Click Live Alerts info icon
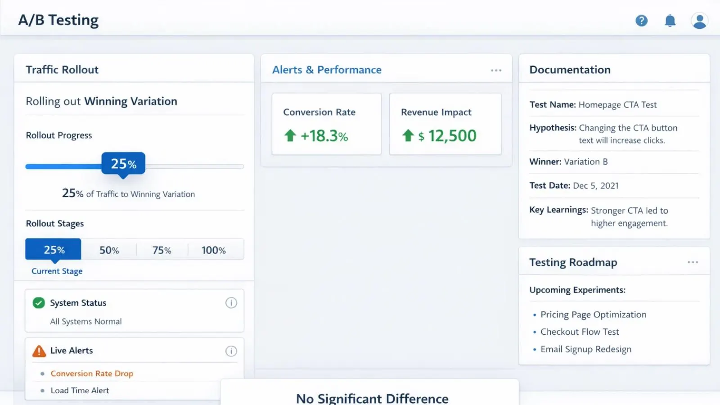 (x=231, y=351)
